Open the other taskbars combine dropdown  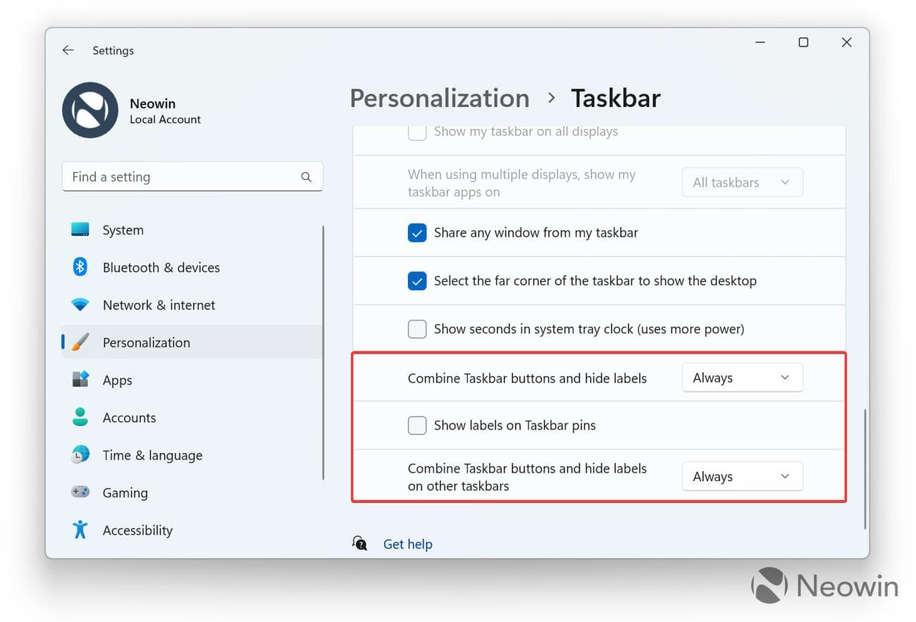(742, 477)
